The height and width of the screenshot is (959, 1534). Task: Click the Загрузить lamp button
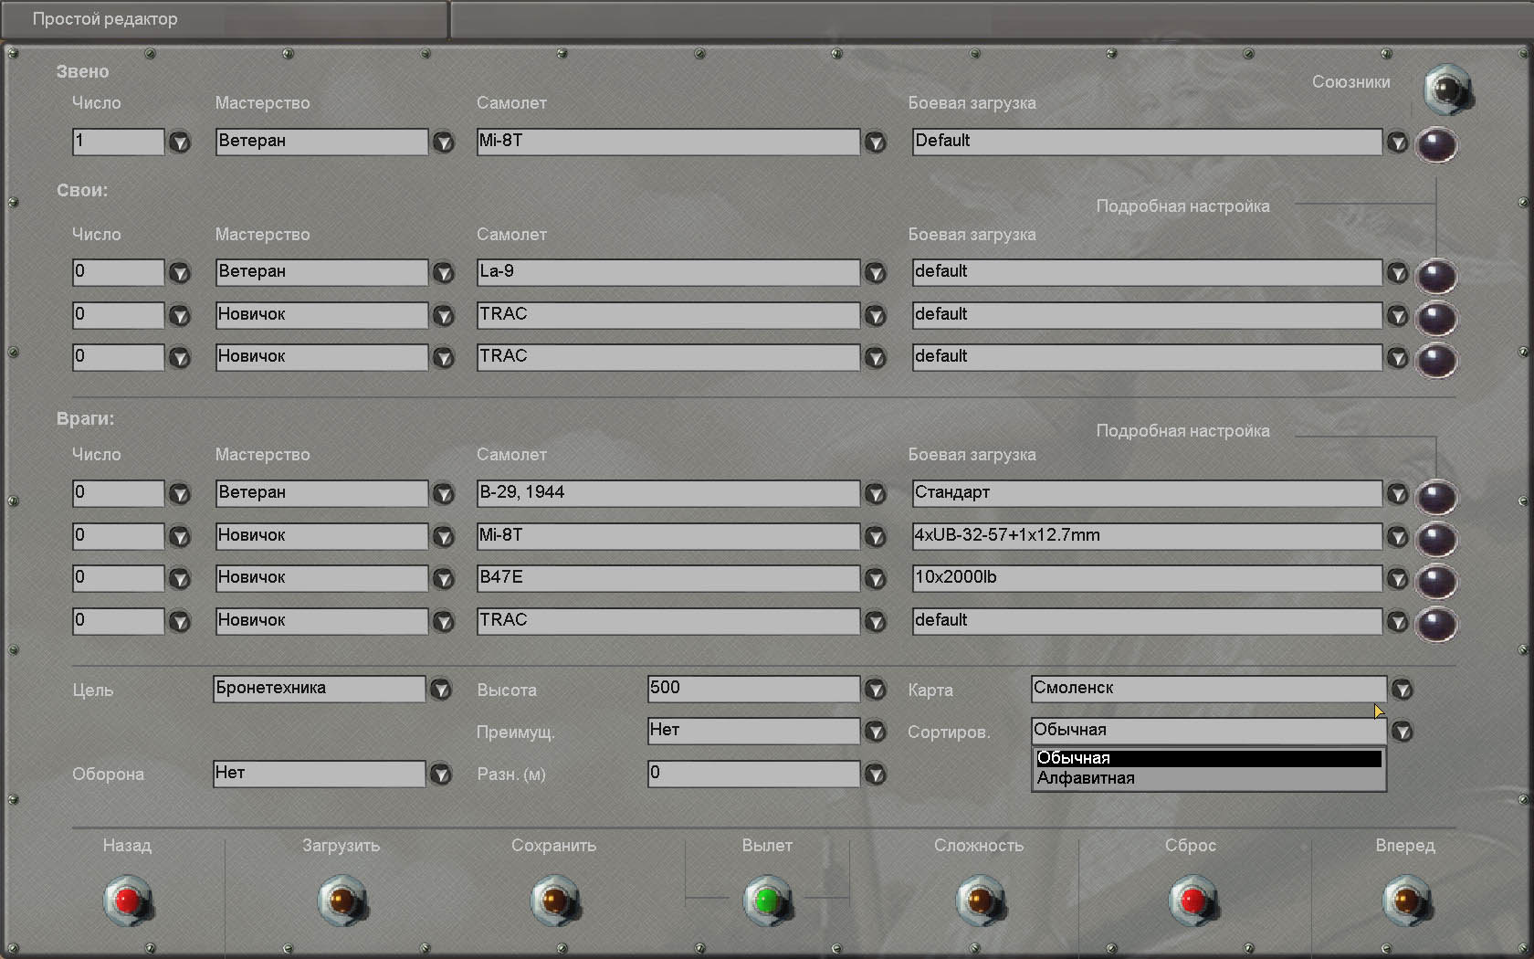[342, 901]
